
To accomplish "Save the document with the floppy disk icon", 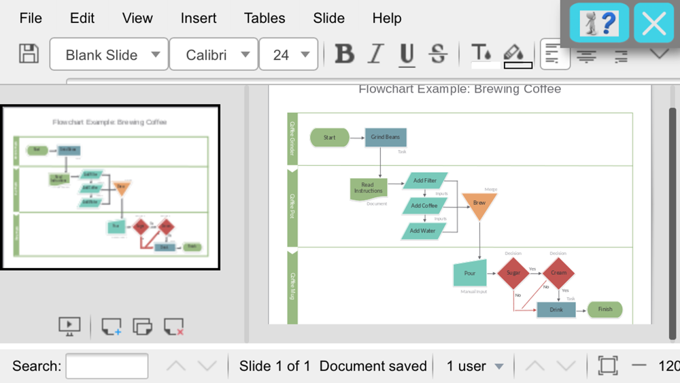I will (29, 54).
